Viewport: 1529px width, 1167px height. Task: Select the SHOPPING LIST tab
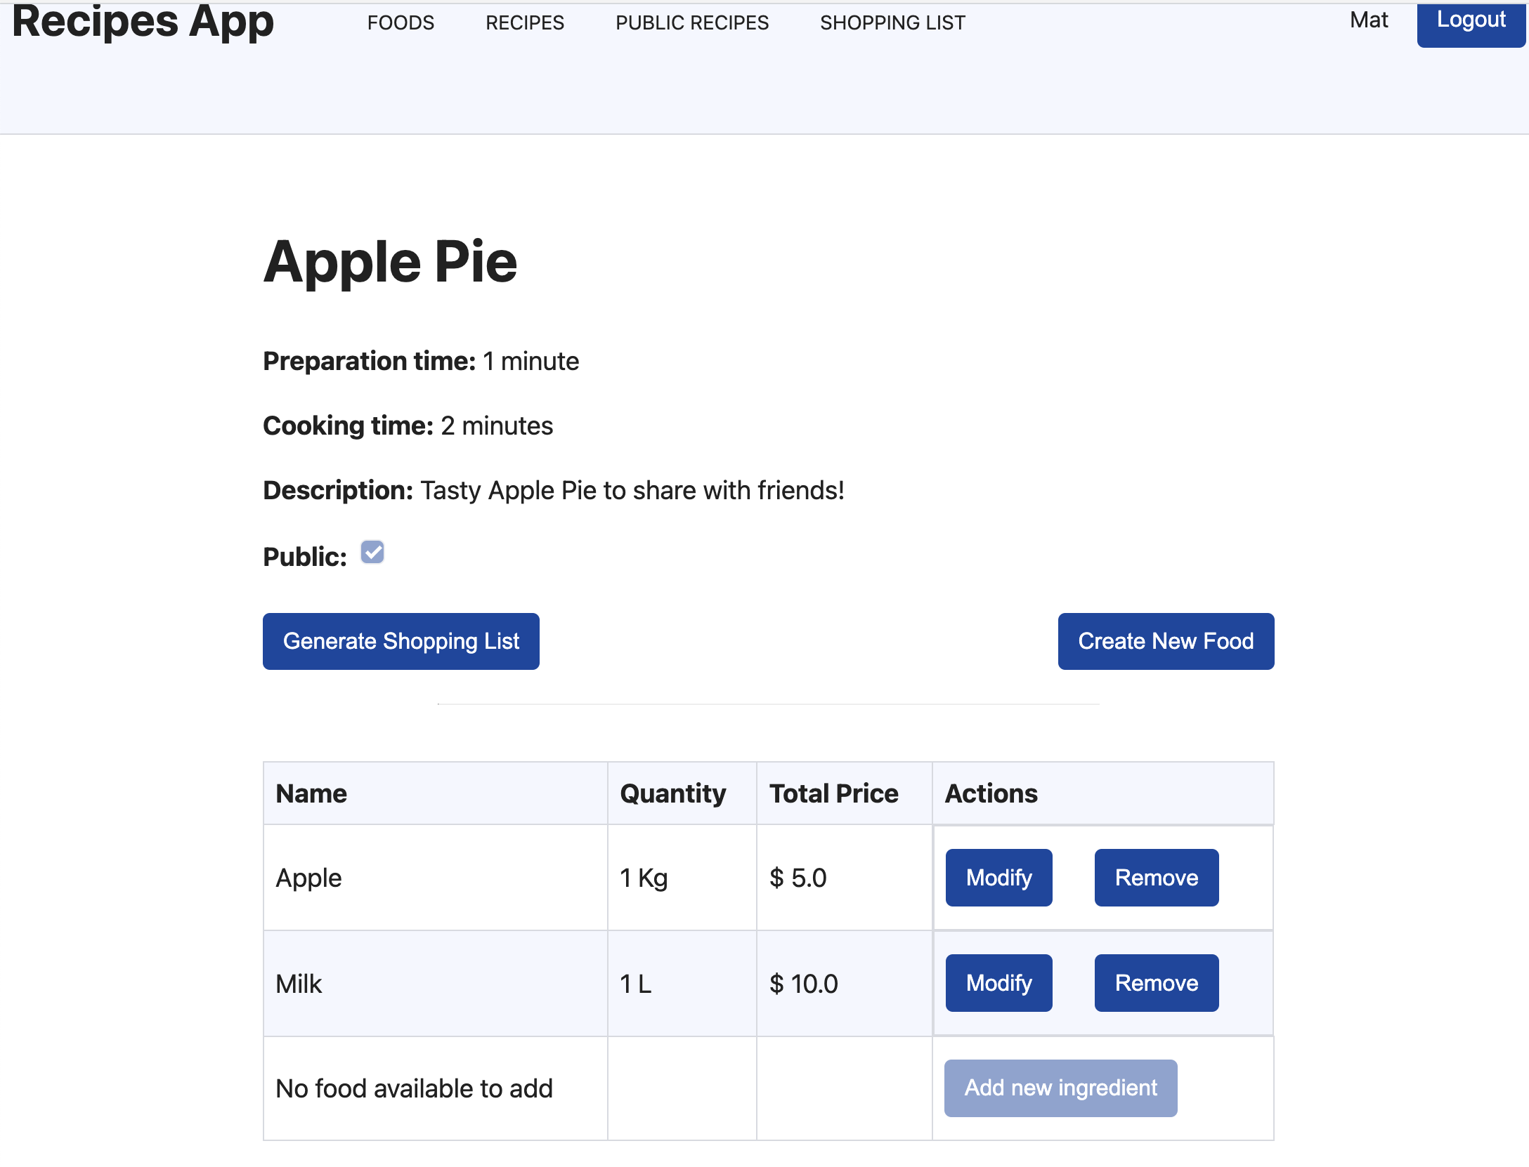tap(892, 22)
